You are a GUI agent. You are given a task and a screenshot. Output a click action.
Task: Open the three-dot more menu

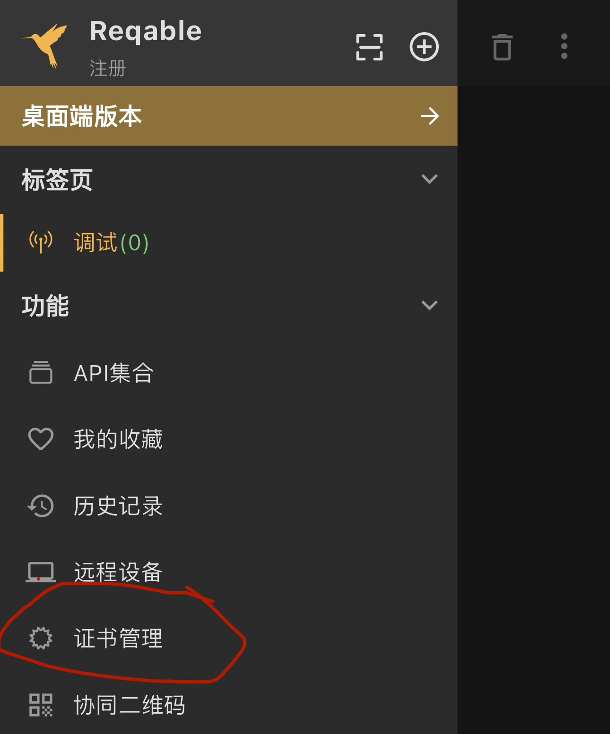pos(564,46)
